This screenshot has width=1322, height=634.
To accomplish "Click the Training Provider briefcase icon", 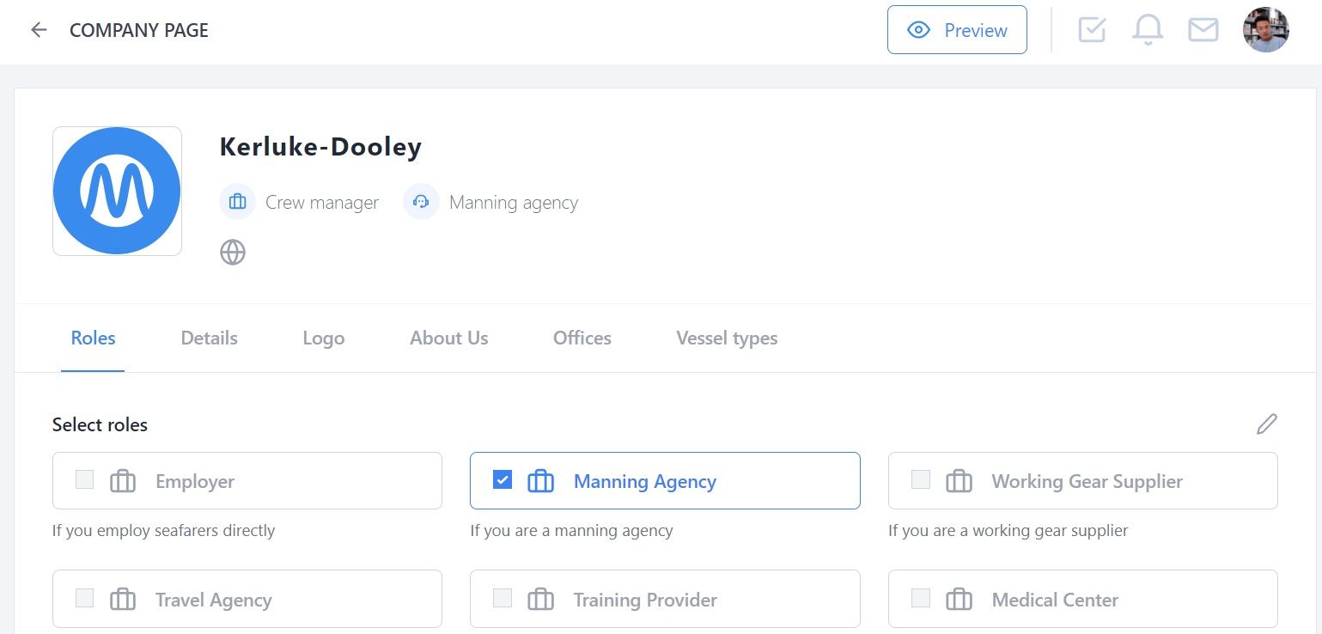I will (x=540, y=599).
